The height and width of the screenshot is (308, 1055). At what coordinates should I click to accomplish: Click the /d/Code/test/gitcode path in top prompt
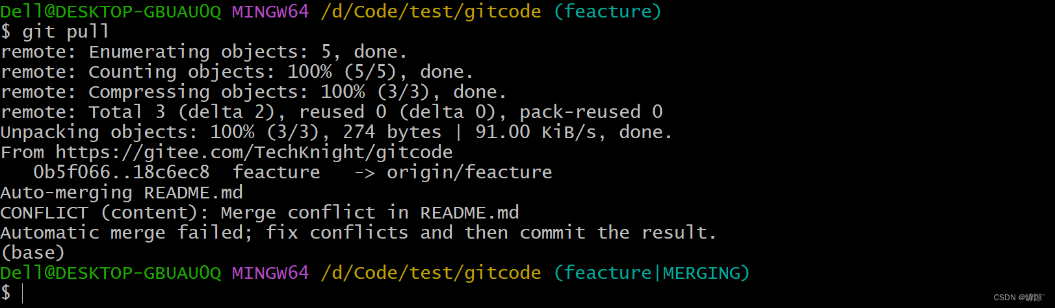click(x=431, y=12)
